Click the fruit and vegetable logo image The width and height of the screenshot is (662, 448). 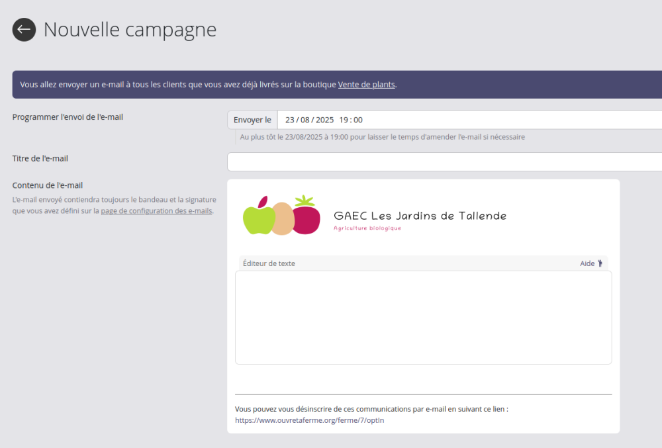click(x=281, y=215)
